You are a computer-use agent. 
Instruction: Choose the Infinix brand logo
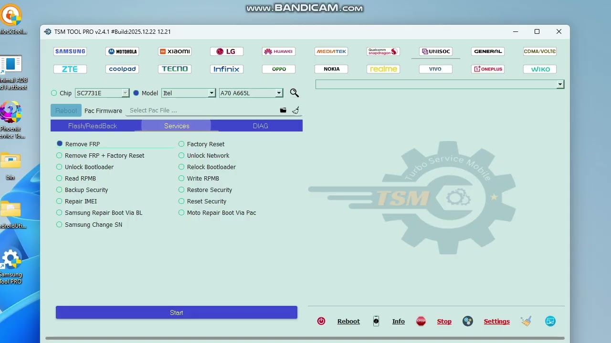coord(227,69)
